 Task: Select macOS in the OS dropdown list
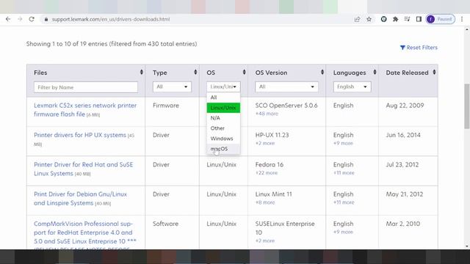[223, 149]
